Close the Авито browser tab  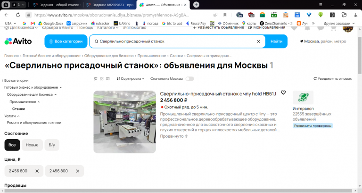[185, 5]
